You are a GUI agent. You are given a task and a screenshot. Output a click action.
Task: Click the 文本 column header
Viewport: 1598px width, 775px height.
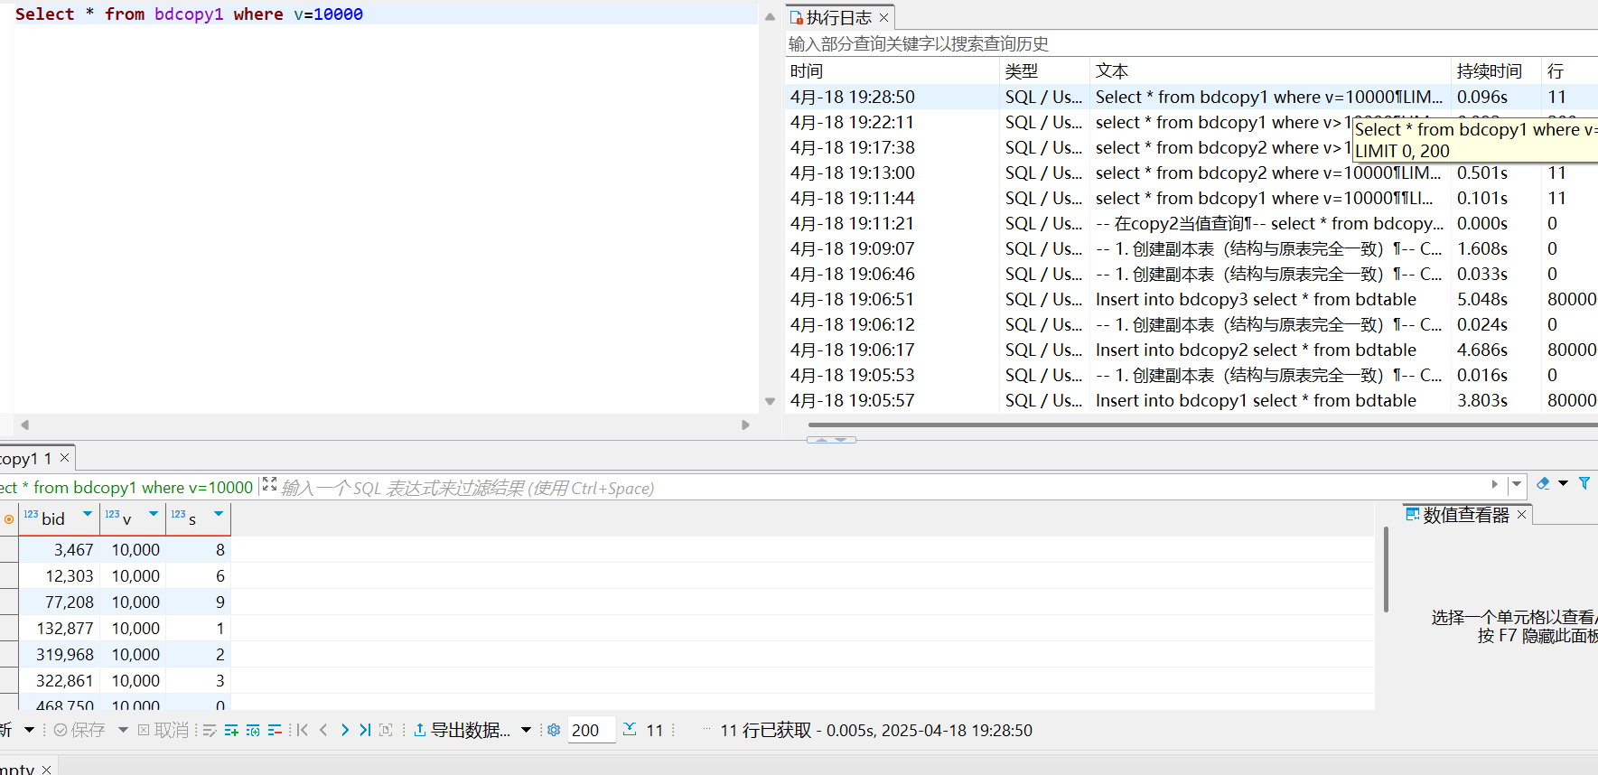tap(1269, 70)
